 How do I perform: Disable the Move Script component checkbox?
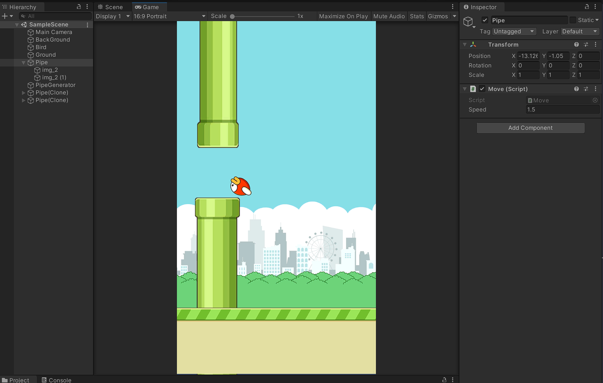482,89
